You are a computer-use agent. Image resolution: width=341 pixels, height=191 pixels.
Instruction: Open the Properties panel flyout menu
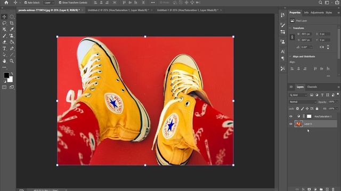(339, 13)
